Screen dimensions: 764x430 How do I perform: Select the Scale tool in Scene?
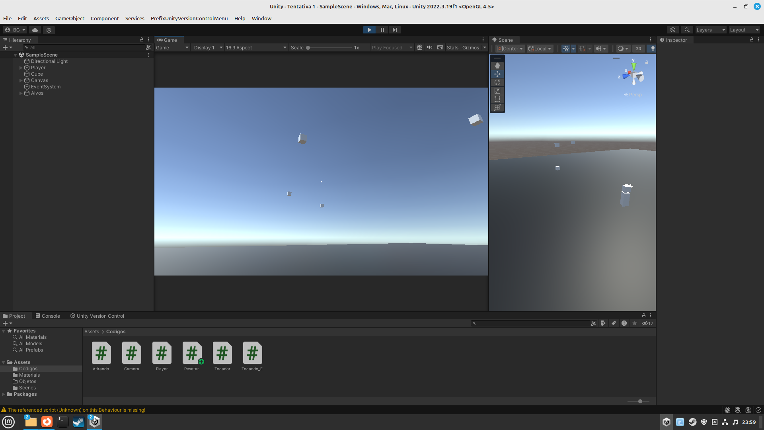click(497, 91)
